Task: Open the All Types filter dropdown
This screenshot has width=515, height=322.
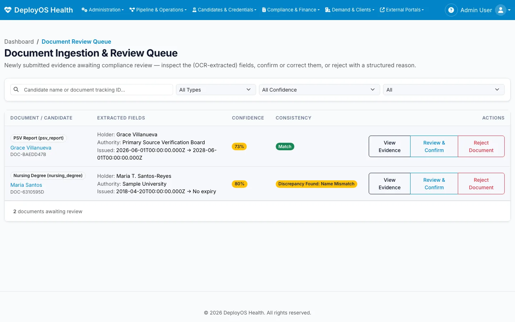Action: (x=216, y=90)
